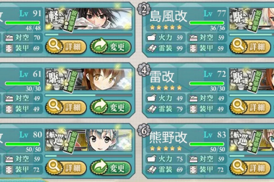Click the 雷装 torpedo icon on 雷改
274x182 pixels.
tap(151, 109)
